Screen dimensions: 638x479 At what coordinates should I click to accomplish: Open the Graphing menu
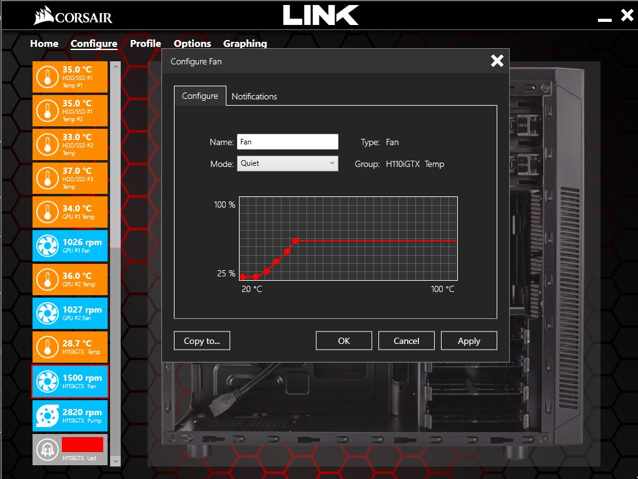pyautogui.click(x=245, y=44)
